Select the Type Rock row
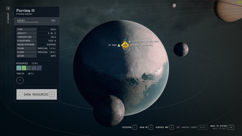242x136 pixels. 36,29
